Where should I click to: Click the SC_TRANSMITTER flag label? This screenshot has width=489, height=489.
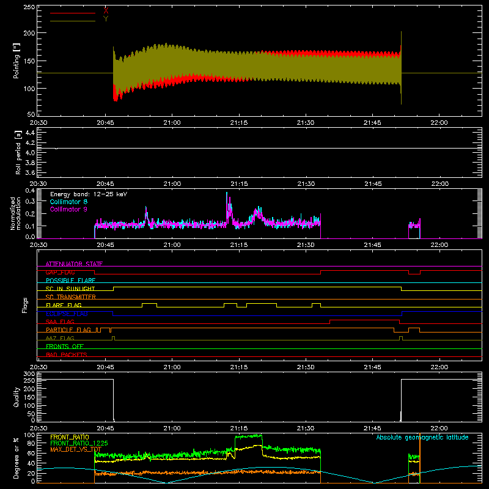pyautogui.click(x=70, y=297)
